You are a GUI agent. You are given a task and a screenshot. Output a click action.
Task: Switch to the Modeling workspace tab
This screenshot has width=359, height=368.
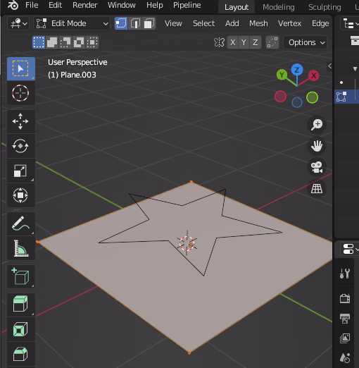point(279,7)
